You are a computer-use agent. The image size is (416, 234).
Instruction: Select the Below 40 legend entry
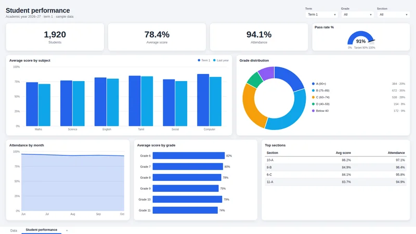(320, 111)
